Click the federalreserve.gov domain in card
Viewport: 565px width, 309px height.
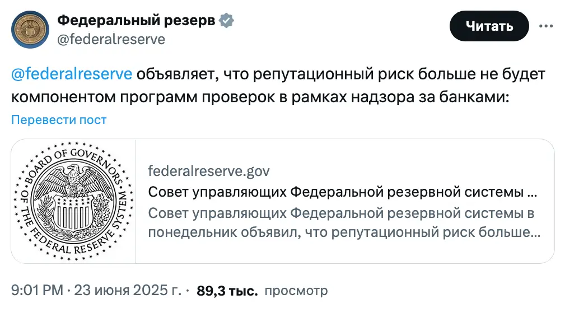click(209, 171)
